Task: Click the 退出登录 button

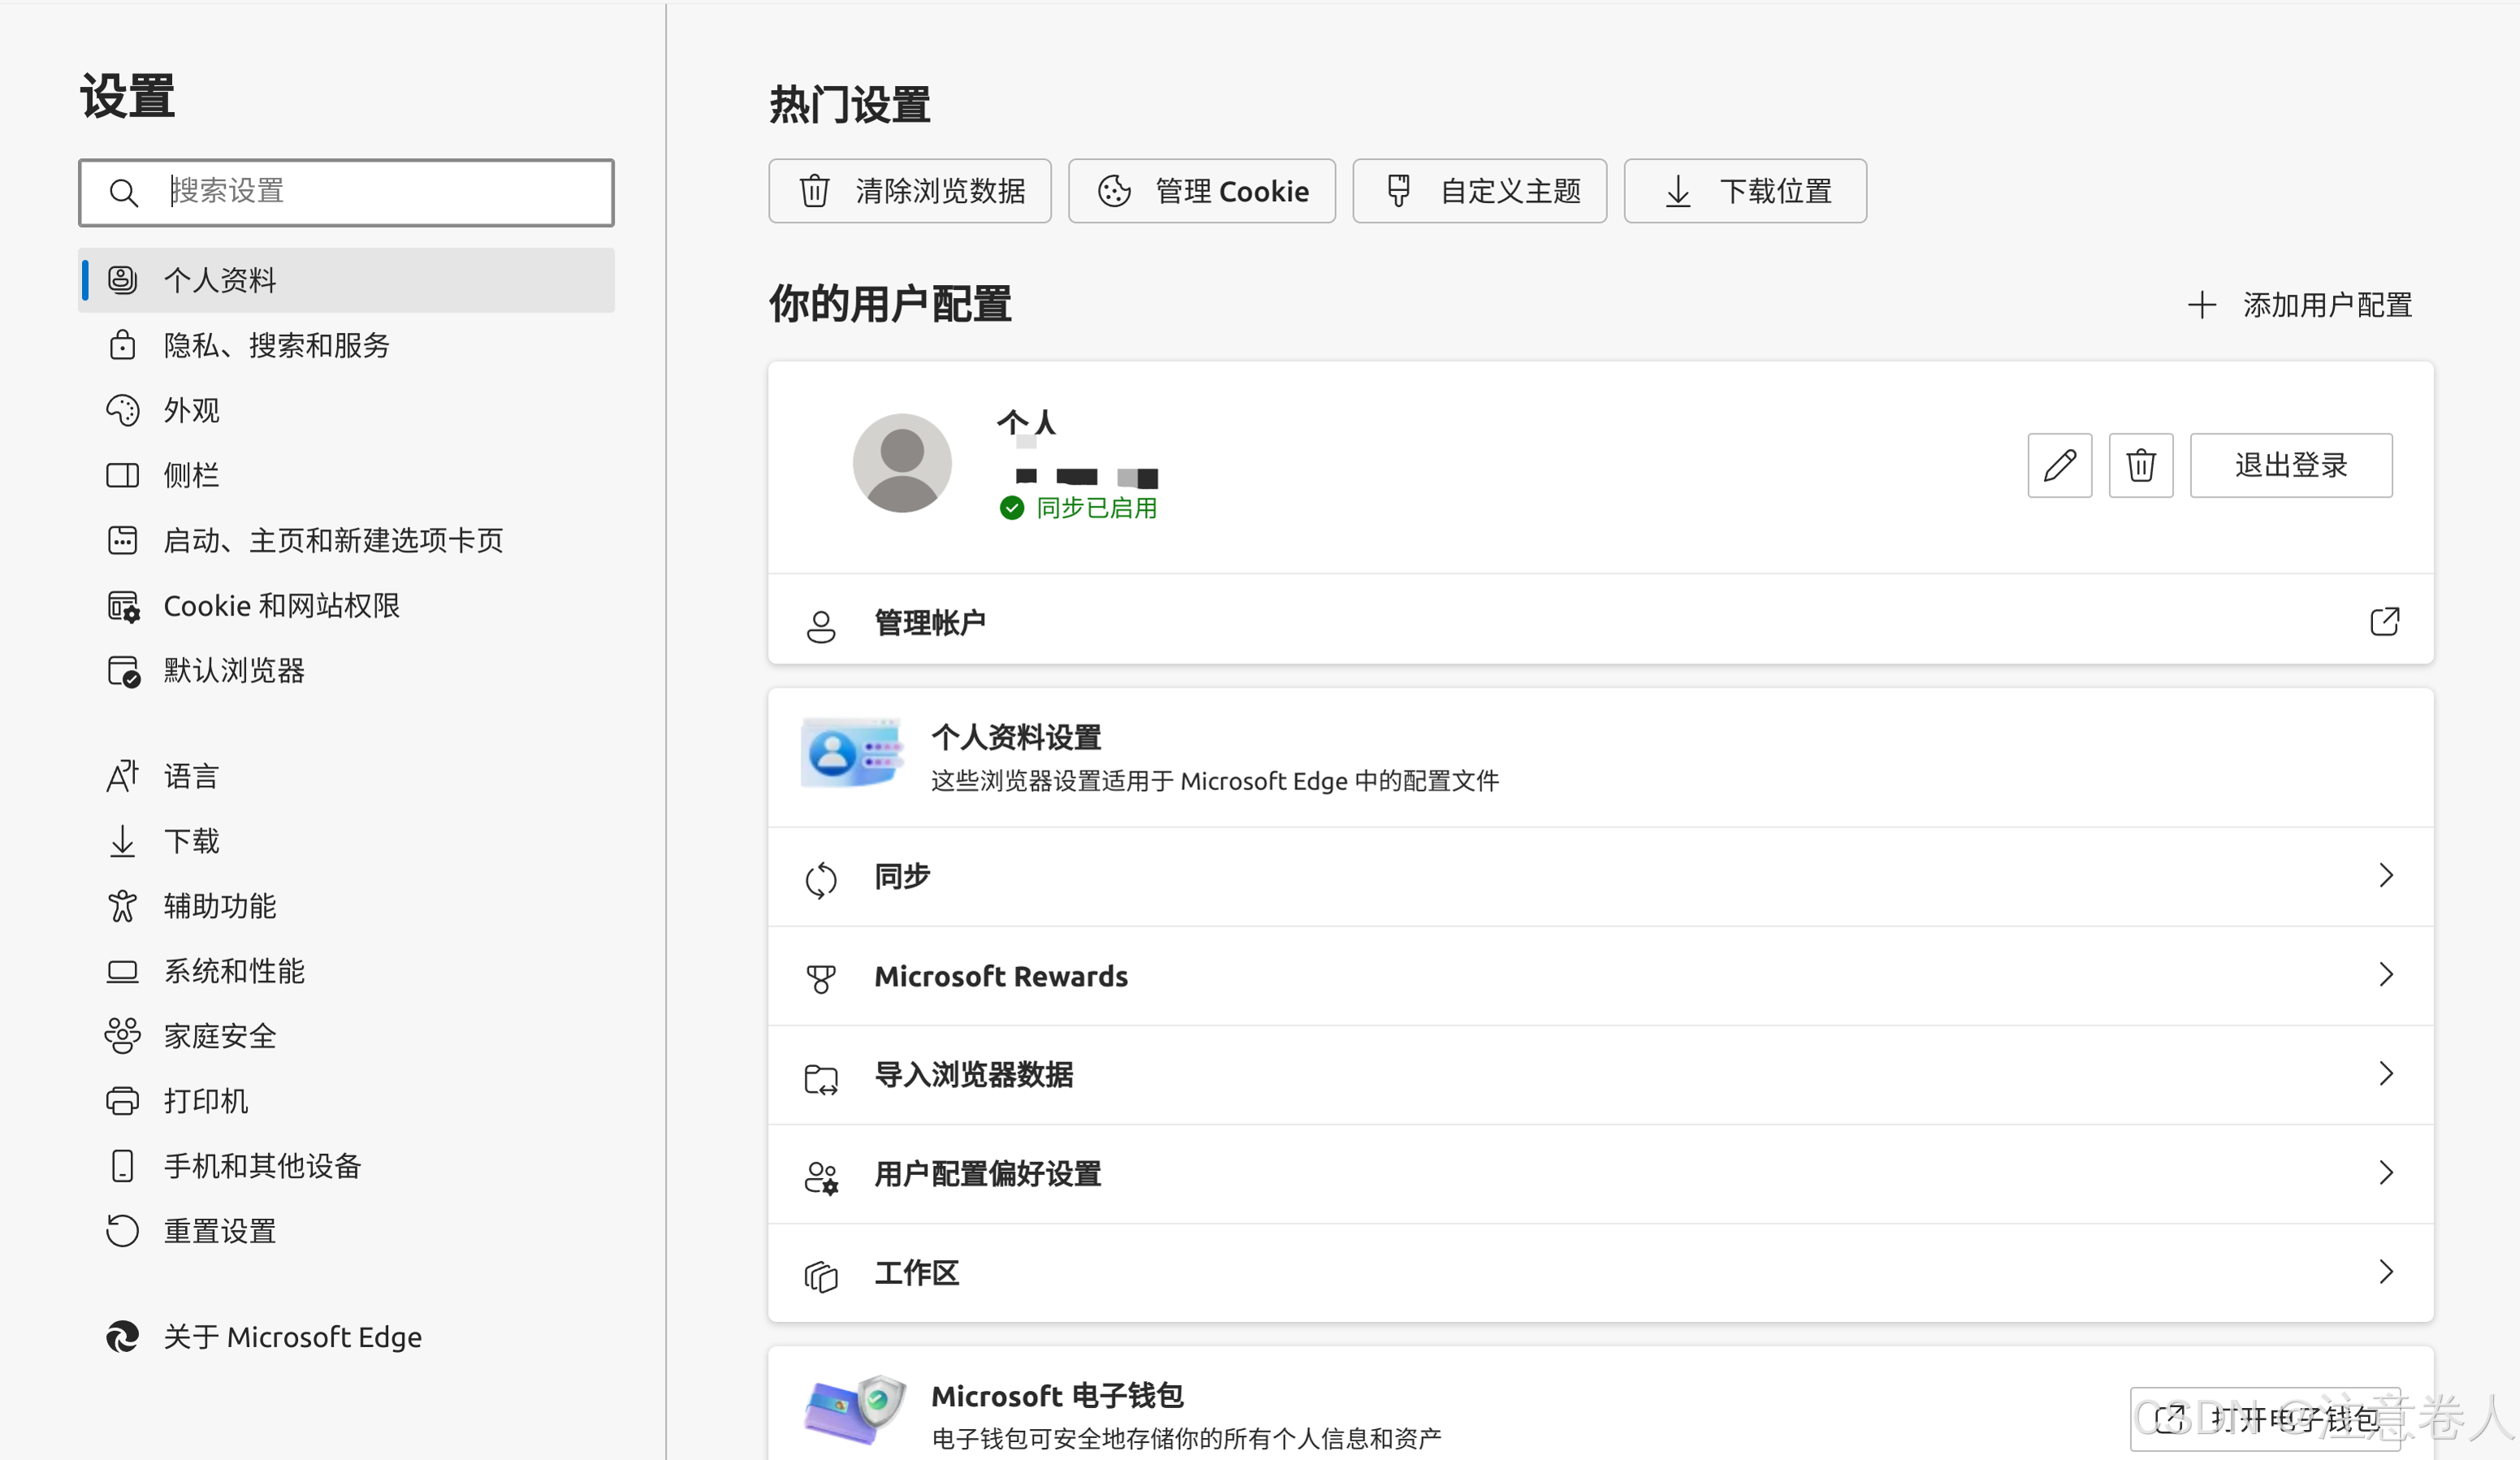Action: 2290,465
